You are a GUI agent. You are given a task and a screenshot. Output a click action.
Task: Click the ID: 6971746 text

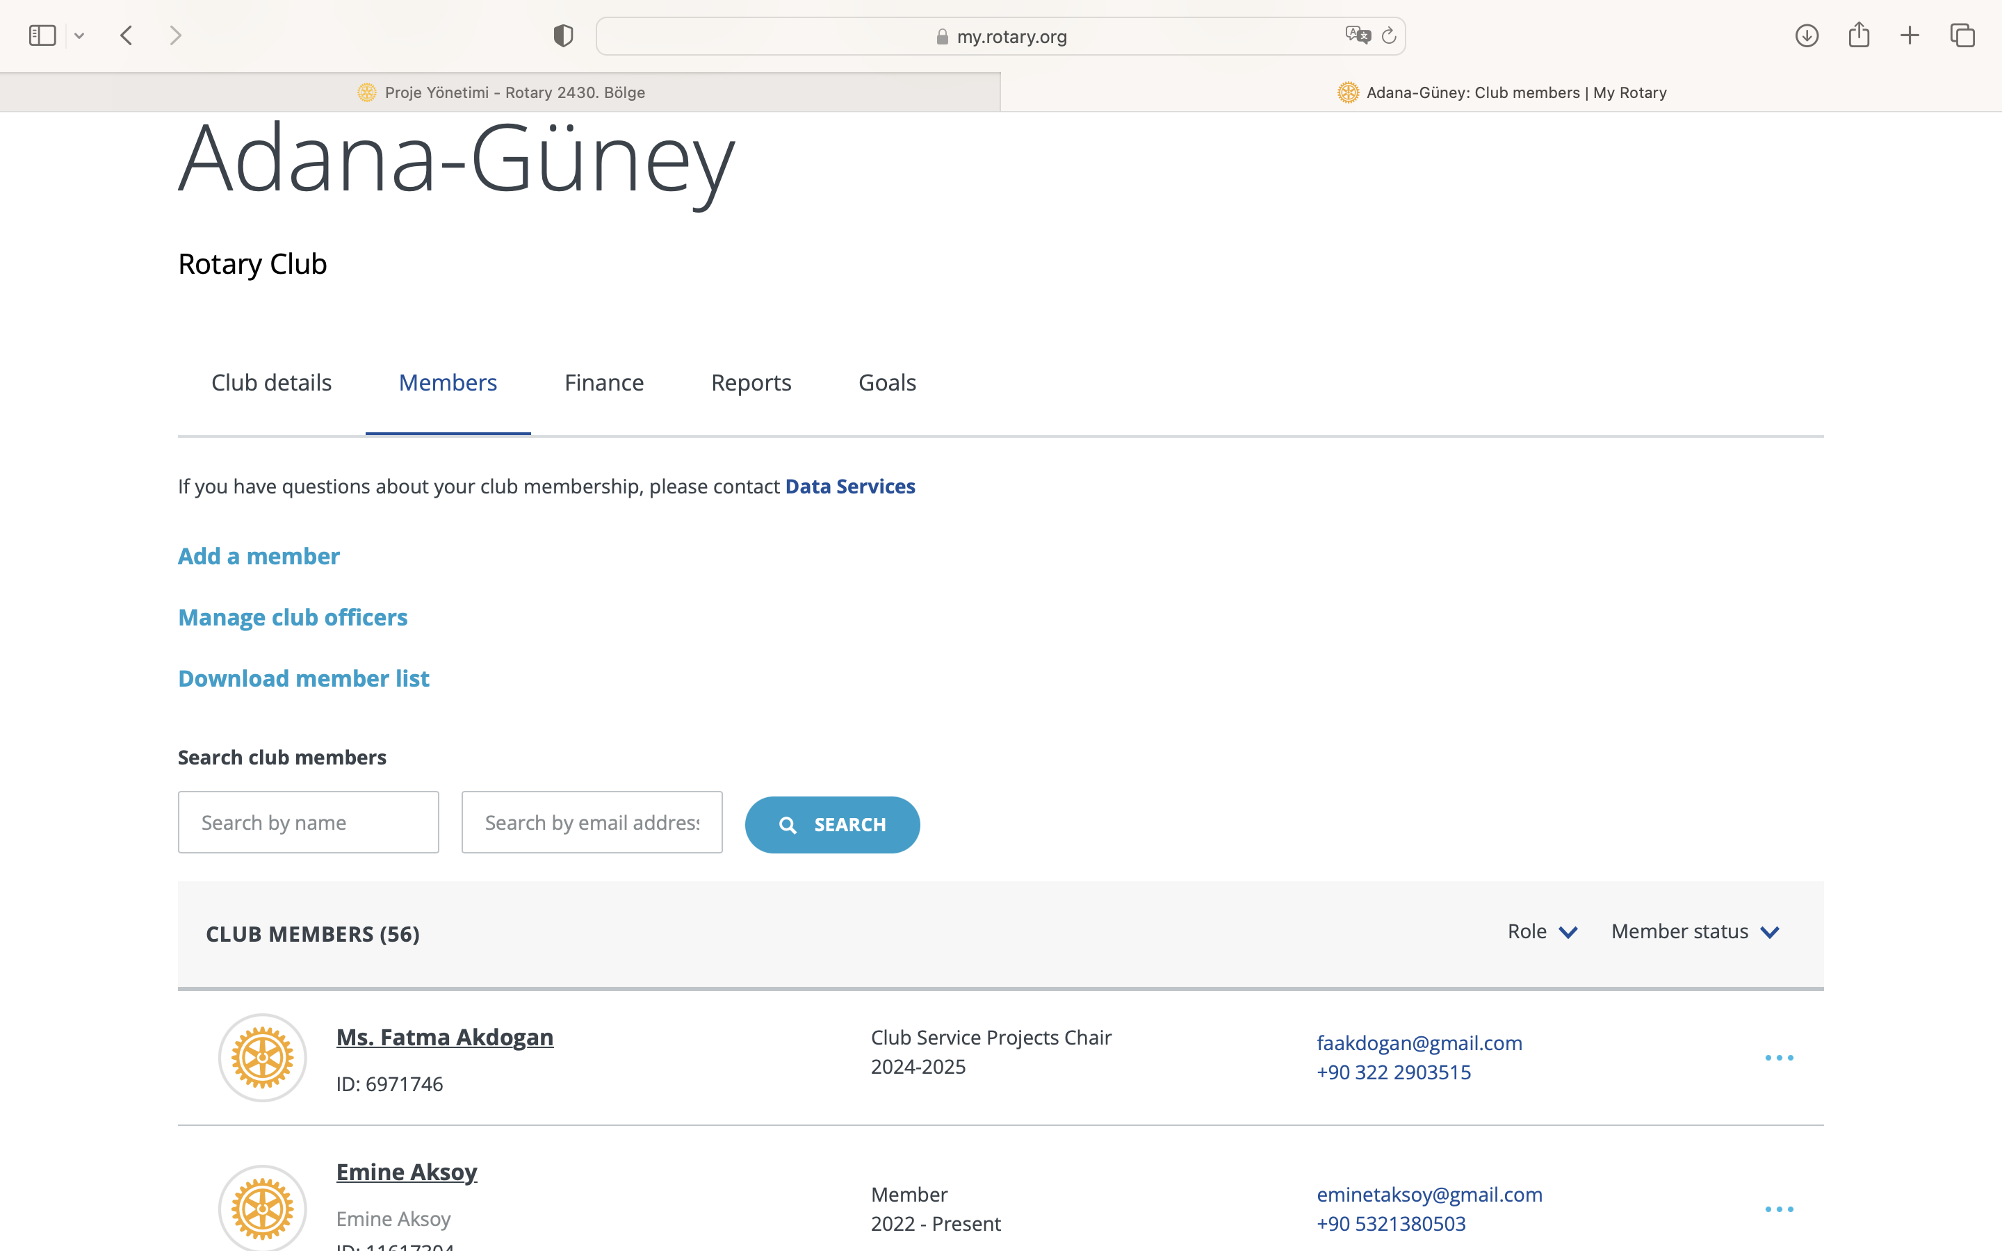(x=390, y=1084)
